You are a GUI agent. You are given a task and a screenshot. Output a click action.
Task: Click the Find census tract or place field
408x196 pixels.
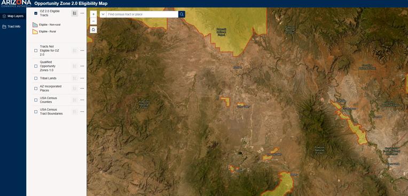point(143,14)
